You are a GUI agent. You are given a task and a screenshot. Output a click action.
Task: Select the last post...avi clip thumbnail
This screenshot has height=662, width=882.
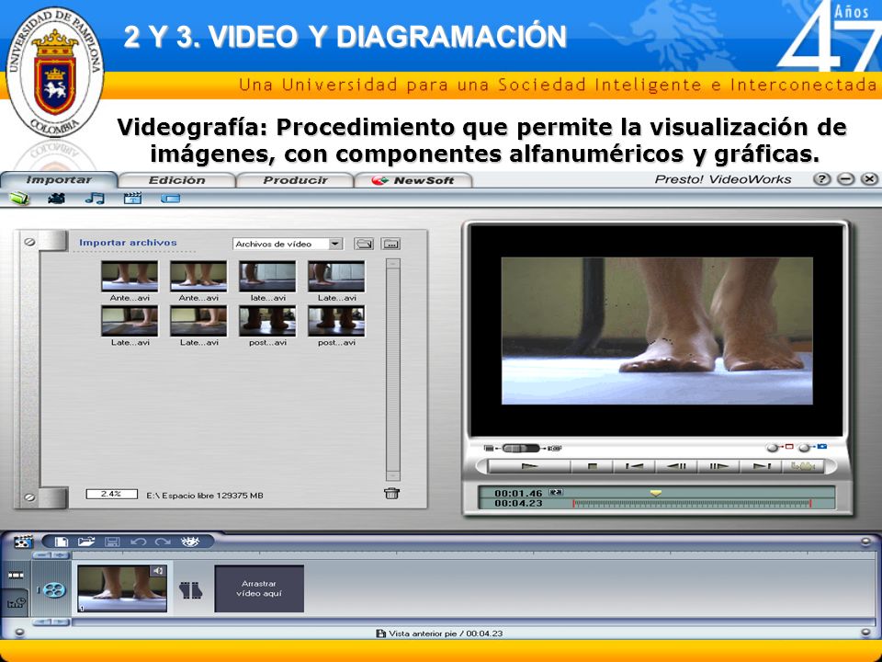(336, 321)
